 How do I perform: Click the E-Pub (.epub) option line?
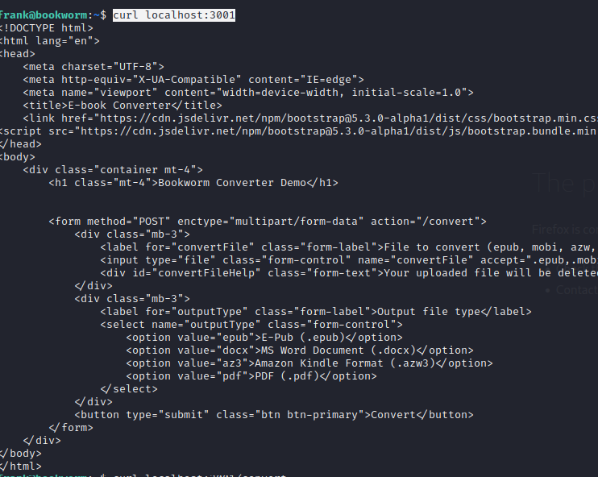point(264,338)
